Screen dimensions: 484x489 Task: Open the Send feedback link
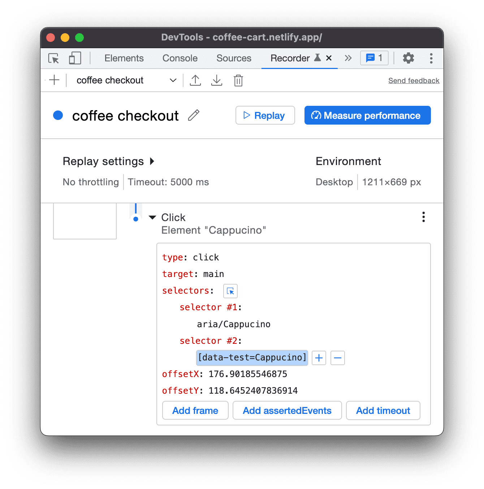click(x=414, y=81)
